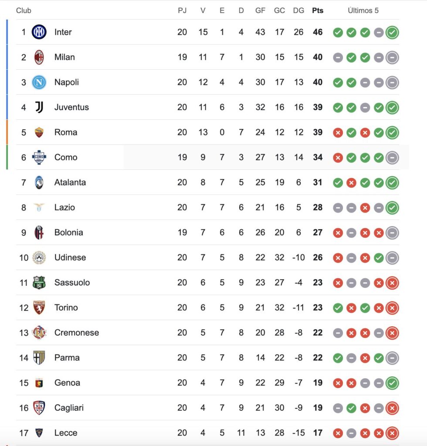Click the Torino club crest icon
The height and width of the screenshot is (446, 427).
tap(39, 307)
